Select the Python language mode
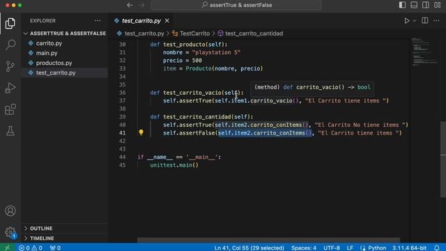This screenshot has width=446, height=251. coord(377,248)
